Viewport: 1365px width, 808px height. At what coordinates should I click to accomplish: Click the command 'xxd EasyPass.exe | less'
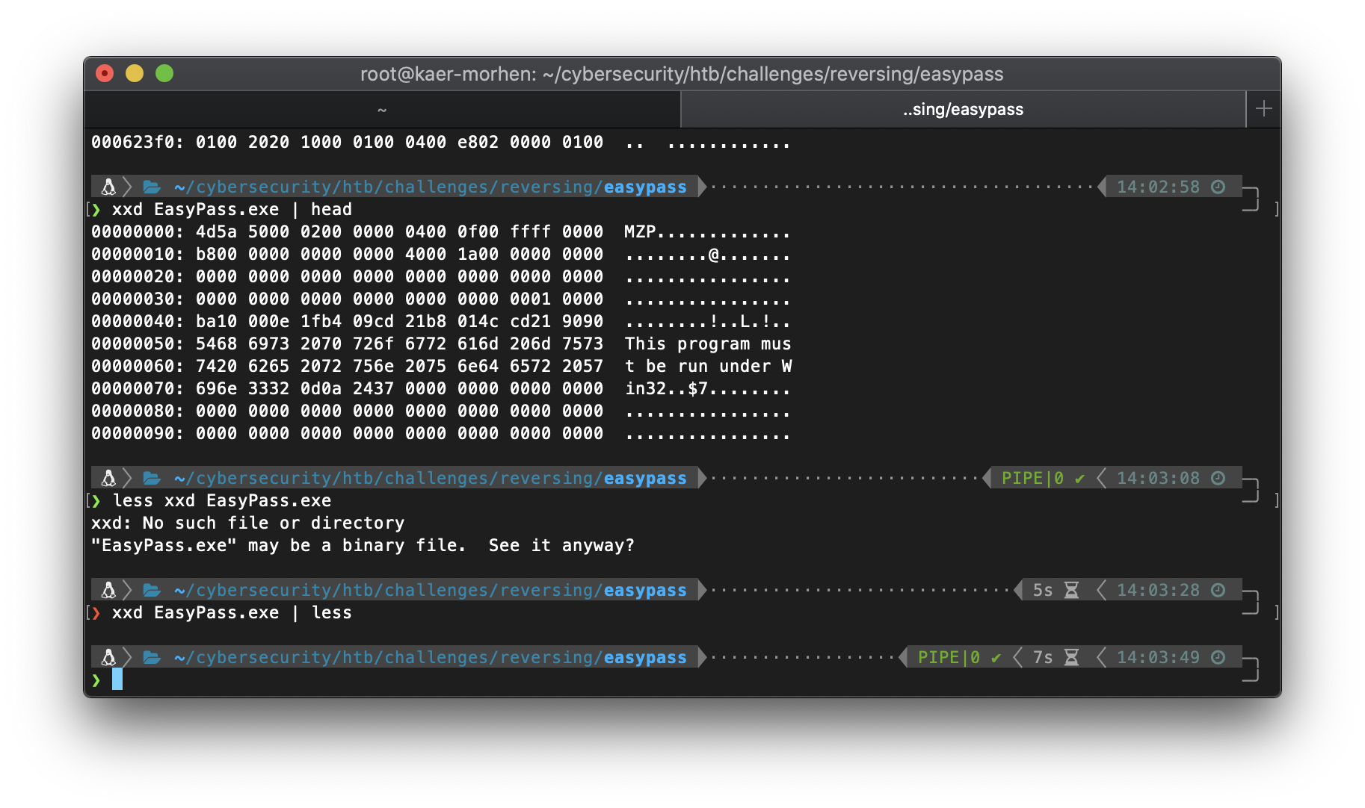[x=232, y=612]
